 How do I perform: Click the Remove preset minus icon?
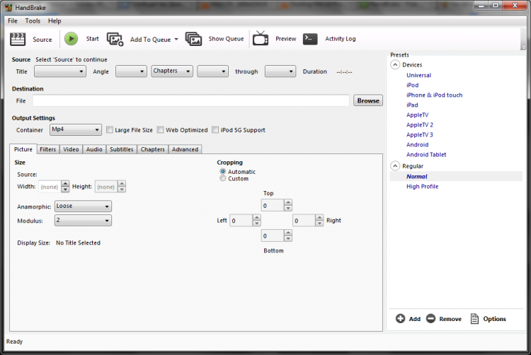[x=430, y=318]
